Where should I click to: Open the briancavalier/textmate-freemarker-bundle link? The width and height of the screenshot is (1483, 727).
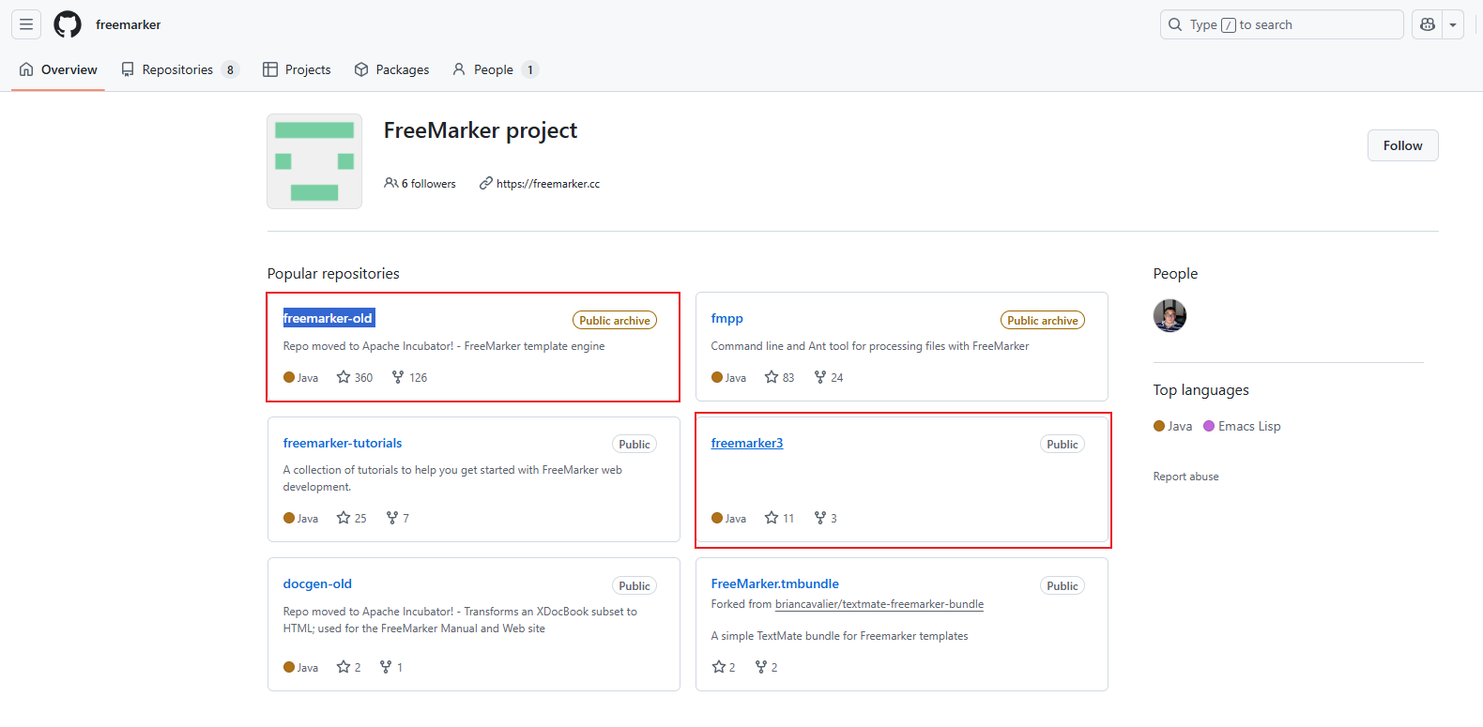(879, 604)
